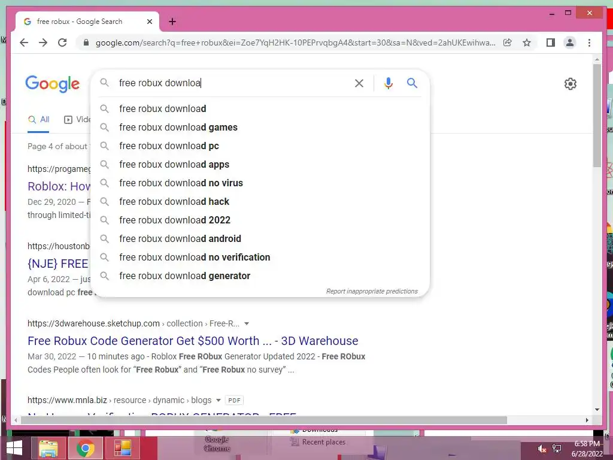The width and height of the screenshot is (613, 460).
Task: Open Chrome three-dot menu
Action: [589, 43]
